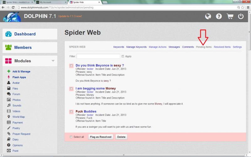Enable the Select all checkbox
Viewport: 251px width, 157px height.
[x=71, y=137]
